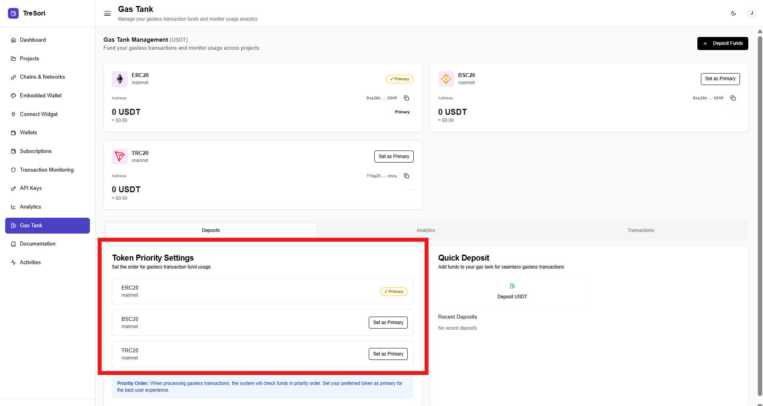Switch to the Analytics tab
Screen dimensions: 763x406
[426, 230]
